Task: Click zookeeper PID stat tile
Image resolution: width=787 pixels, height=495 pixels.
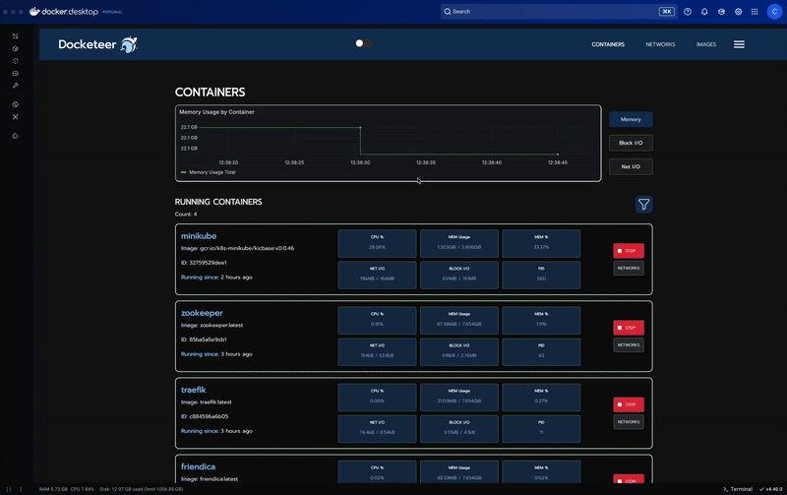Action: 541,351
